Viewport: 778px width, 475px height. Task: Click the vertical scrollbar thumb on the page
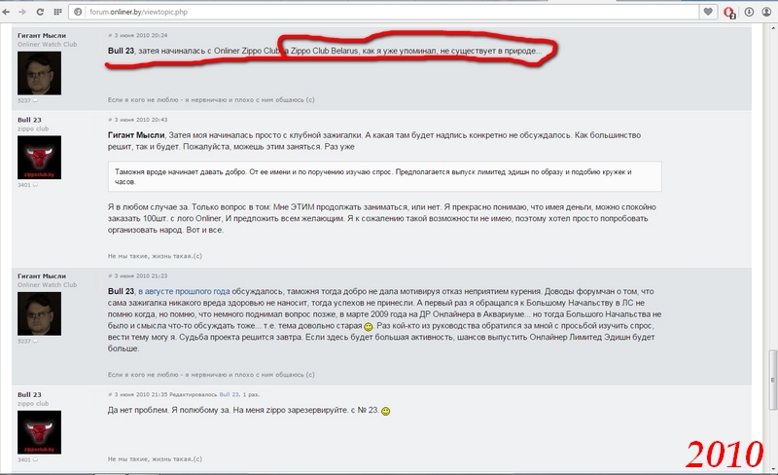[x=772, y=380]
